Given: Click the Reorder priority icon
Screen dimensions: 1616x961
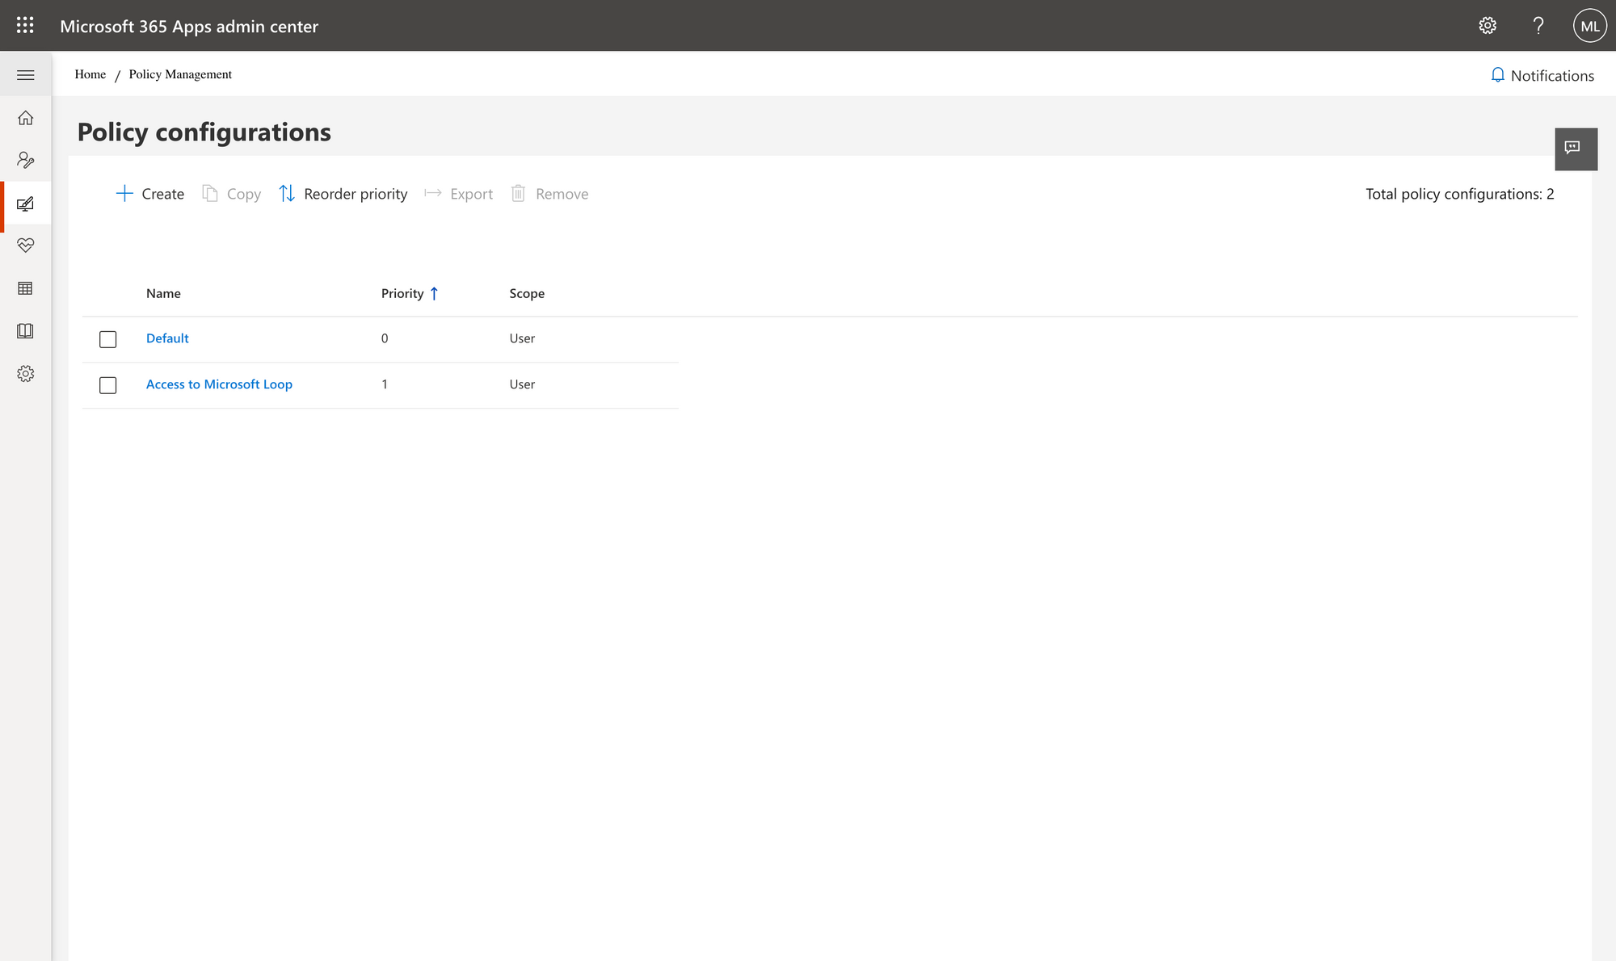Looking at the screenshot, I should 286,192.
